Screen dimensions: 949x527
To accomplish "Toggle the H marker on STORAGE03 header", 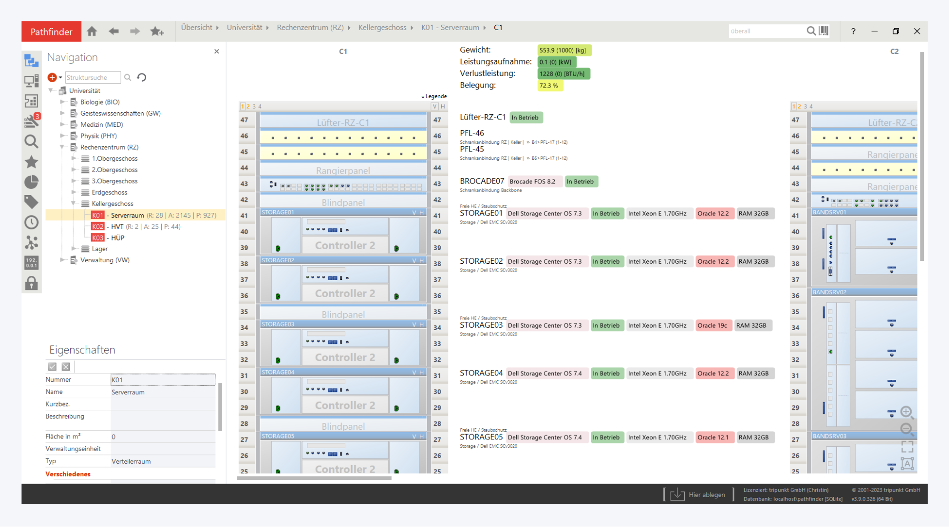I will [x=422, y=324].
